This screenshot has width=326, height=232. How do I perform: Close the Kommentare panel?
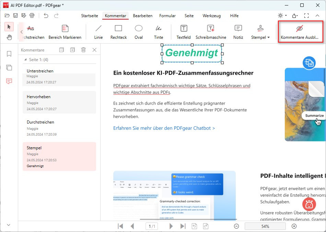94,50
